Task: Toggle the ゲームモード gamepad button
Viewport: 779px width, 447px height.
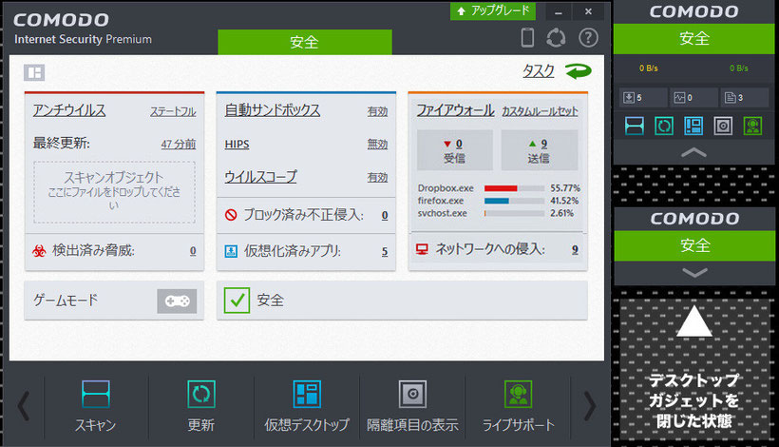Action: (x=177, y=301)
